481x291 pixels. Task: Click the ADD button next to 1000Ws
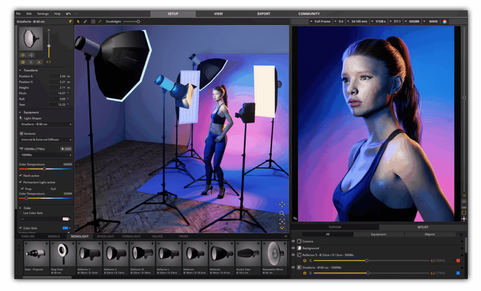(x=66, y=149)
